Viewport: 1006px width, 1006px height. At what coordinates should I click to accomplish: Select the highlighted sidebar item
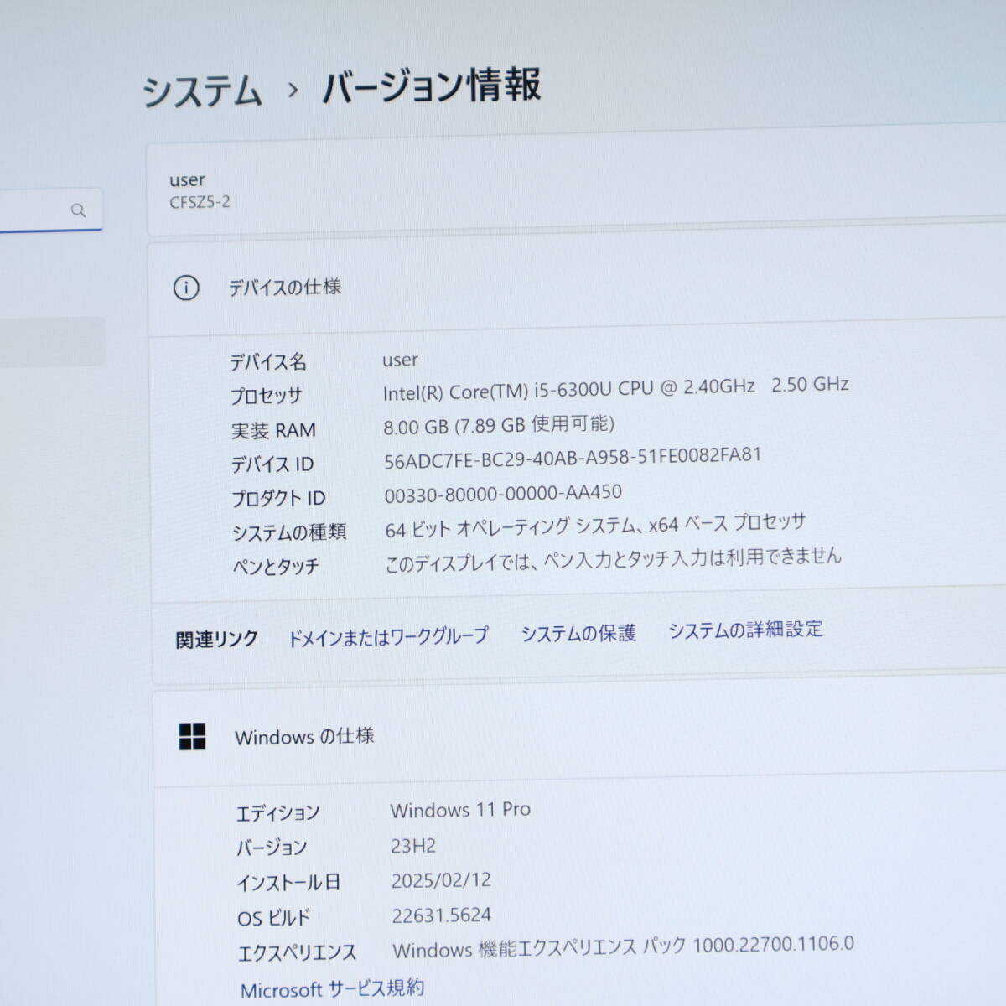click(52, 341)
